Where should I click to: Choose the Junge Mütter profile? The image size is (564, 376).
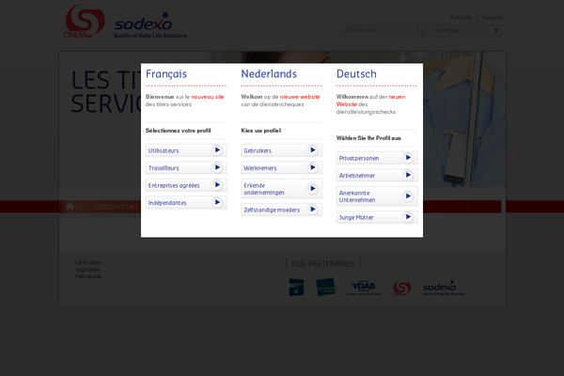pos(377,217)
